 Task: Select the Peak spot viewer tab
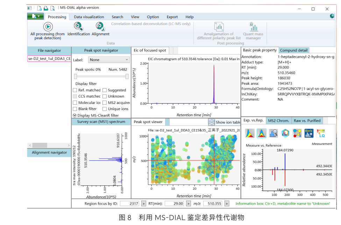click(148, 122)
